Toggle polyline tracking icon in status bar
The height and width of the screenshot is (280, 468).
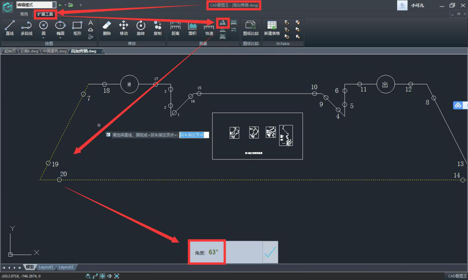[x=95, y=276]
